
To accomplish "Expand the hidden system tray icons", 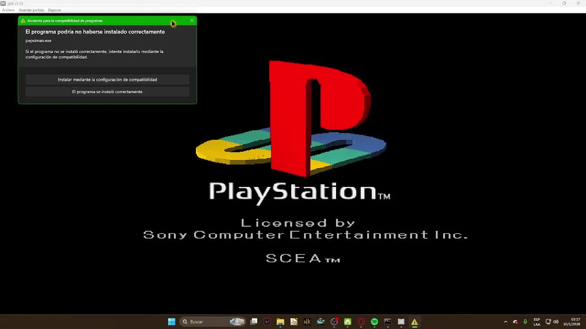I will coord(505,322).
